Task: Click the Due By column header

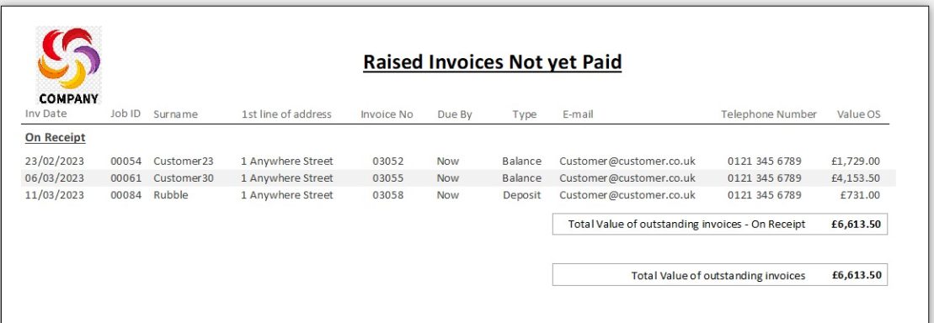Action: click(455, 114)
